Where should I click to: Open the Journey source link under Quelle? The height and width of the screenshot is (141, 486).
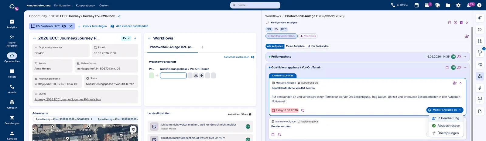click(x=68, y=99)
